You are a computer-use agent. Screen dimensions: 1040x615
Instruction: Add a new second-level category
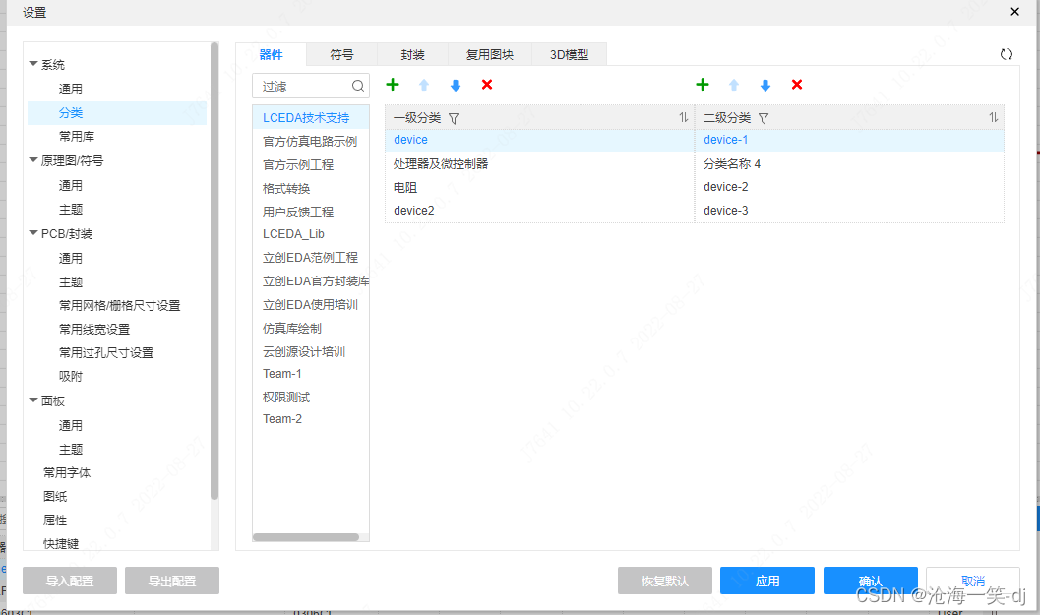[703, 85]
